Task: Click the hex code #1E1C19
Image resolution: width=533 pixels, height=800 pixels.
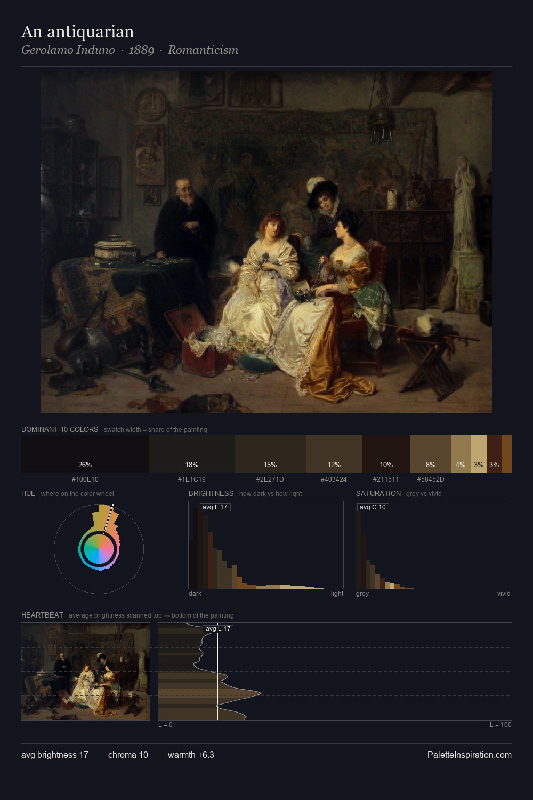Action: (x=192, y=479)
